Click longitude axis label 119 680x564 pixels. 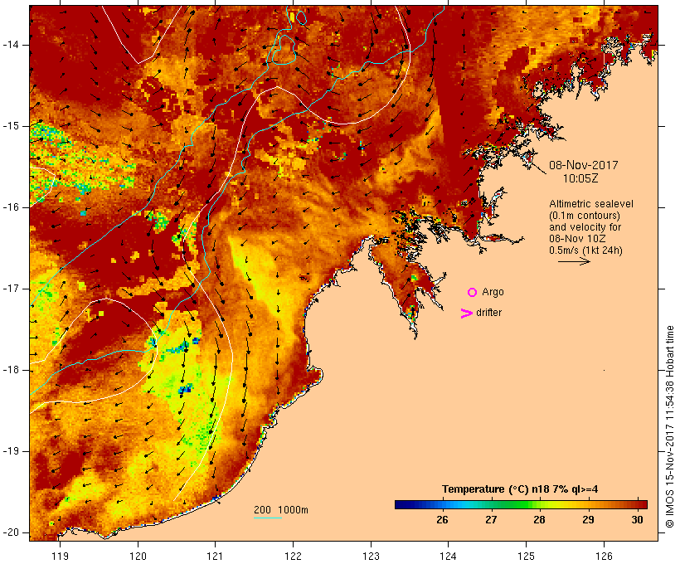tap(60, 556)
